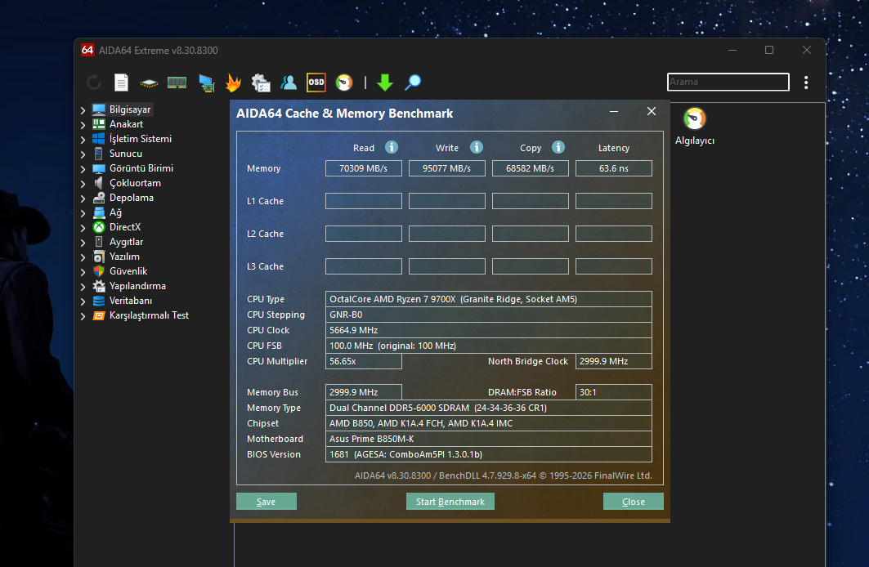Click the Memory Read value 70309 MB/s
This screenshot has height=567, width=869.
364,168
